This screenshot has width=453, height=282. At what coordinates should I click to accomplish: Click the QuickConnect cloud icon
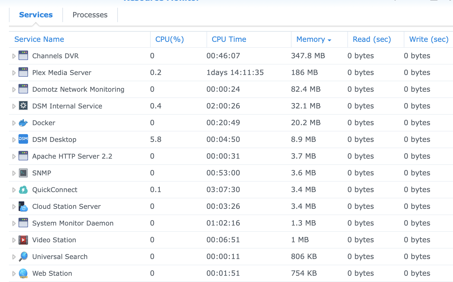23,190
